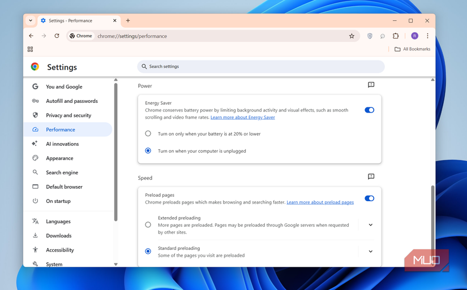Screen dimensions: 467x290
Task: Click the Settings page title
Action: pos(62,67)
